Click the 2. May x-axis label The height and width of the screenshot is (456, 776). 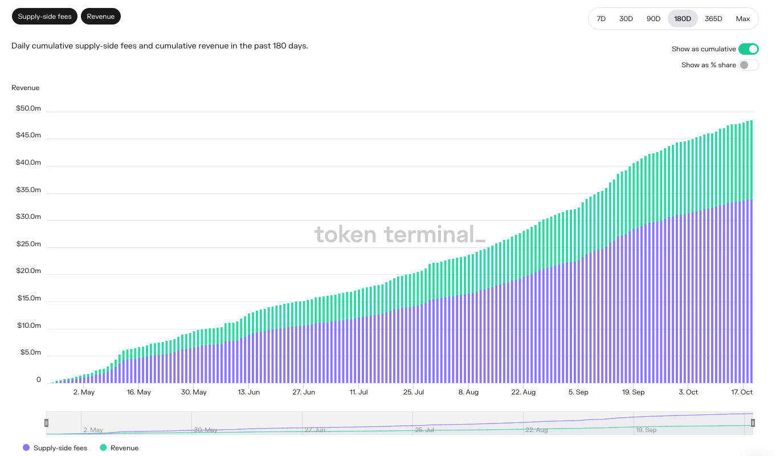pyautogui.click(x=84, y=392)
